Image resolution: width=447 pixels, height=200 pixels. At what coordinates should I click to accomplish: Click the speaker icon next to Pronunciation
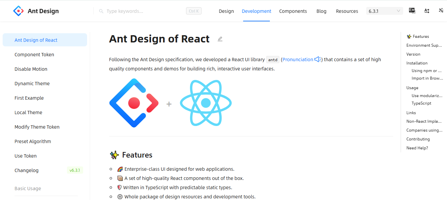tap(317, 59)
